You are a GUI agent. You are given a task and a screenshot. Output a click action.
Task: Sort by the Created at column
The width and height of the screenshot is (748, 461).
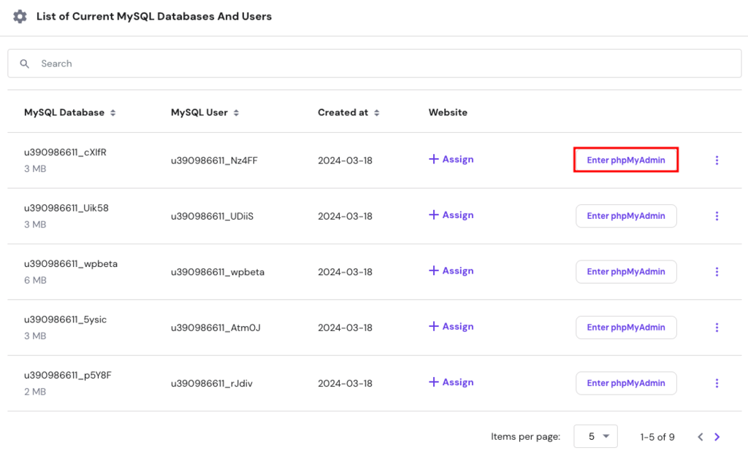[376, 112]
